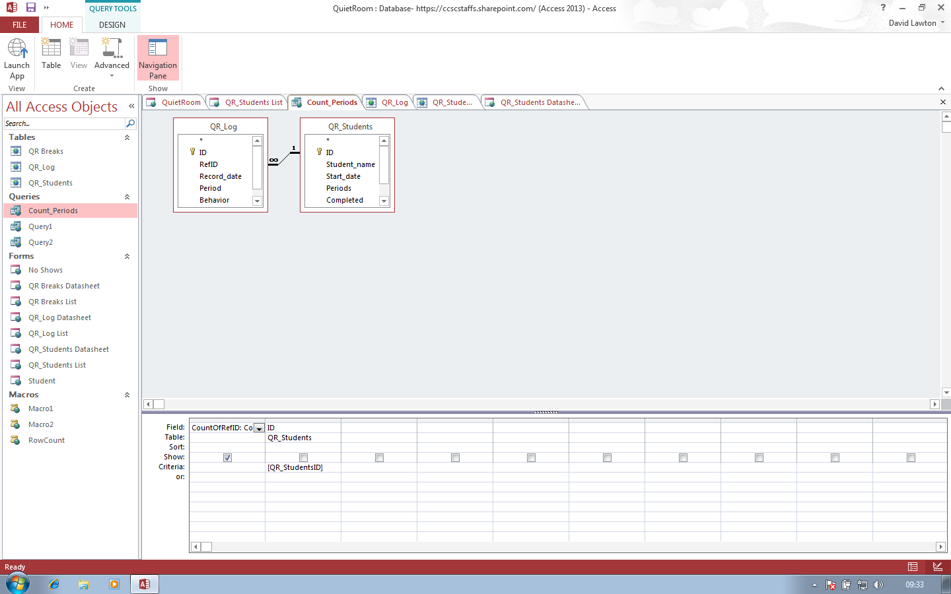Select Completed field in QR_Students table

tap(345, 200)
